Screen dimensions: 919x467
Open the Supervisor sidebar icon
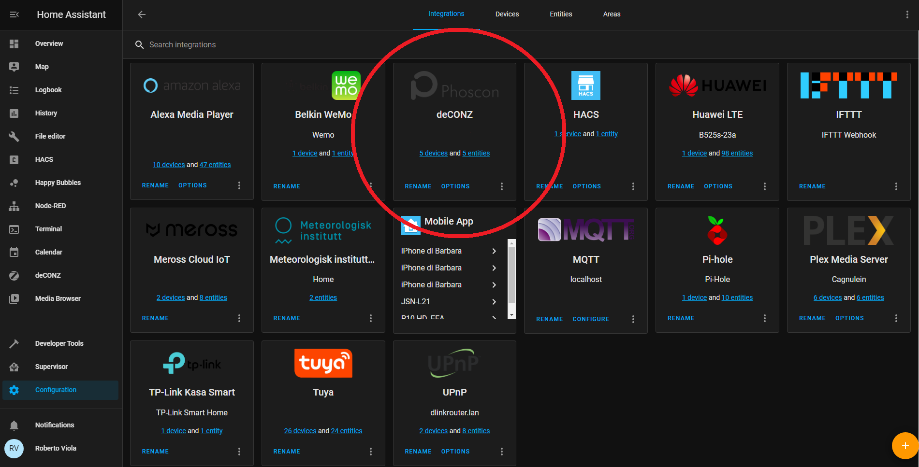[14, 367]
